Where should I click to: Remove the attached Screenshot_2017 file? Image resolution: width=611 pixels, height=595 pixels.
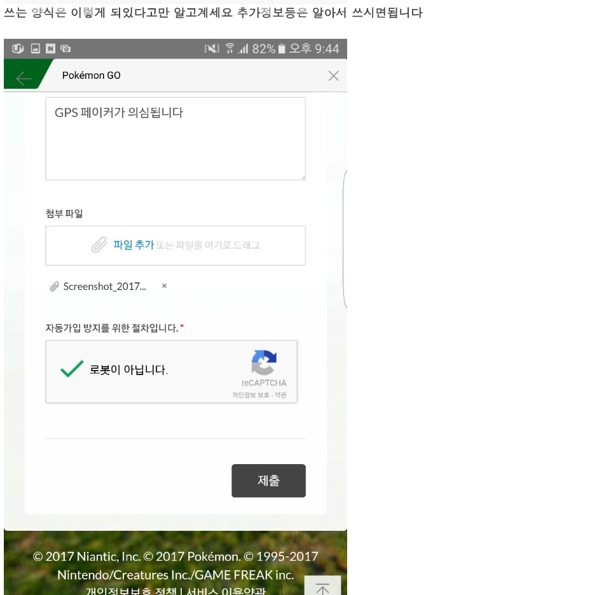point(165,286)
